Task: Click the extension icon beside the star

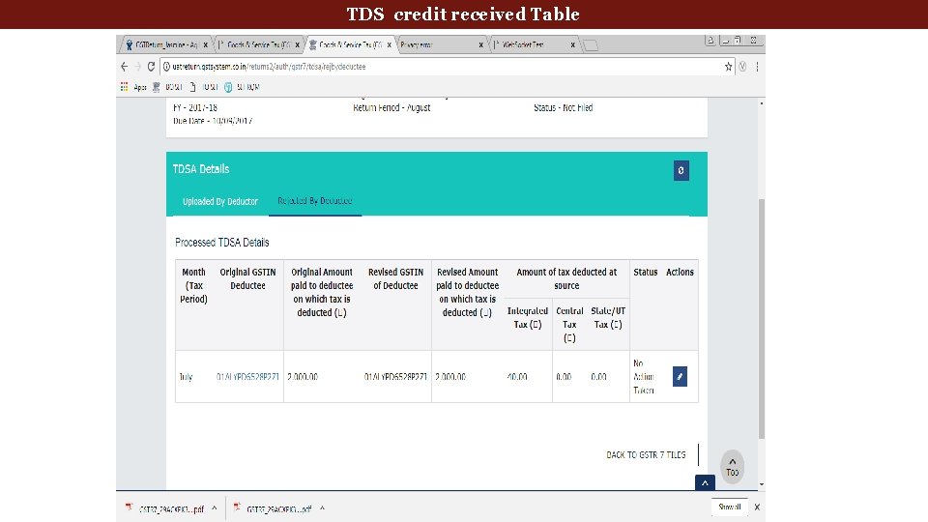Action: pyautogui.click(x=742, y=67)
